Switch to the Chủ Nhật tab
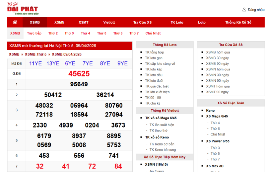The width and height of the screenshot is (266, 172). 153,33
